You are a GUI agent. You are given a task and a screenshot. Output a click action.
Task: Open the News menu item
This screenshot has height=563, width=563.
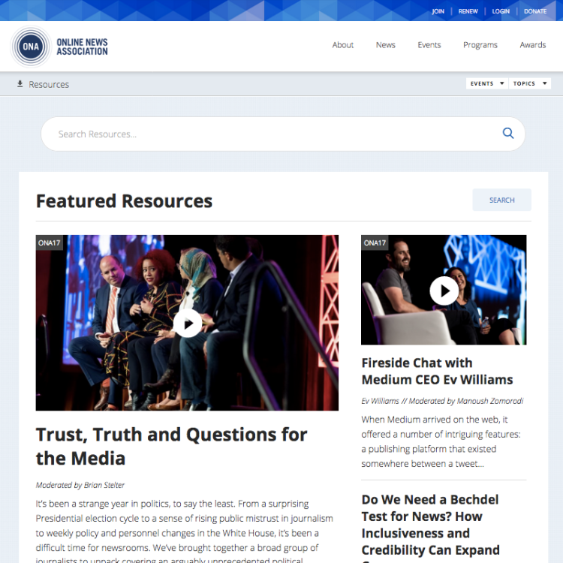386,45
